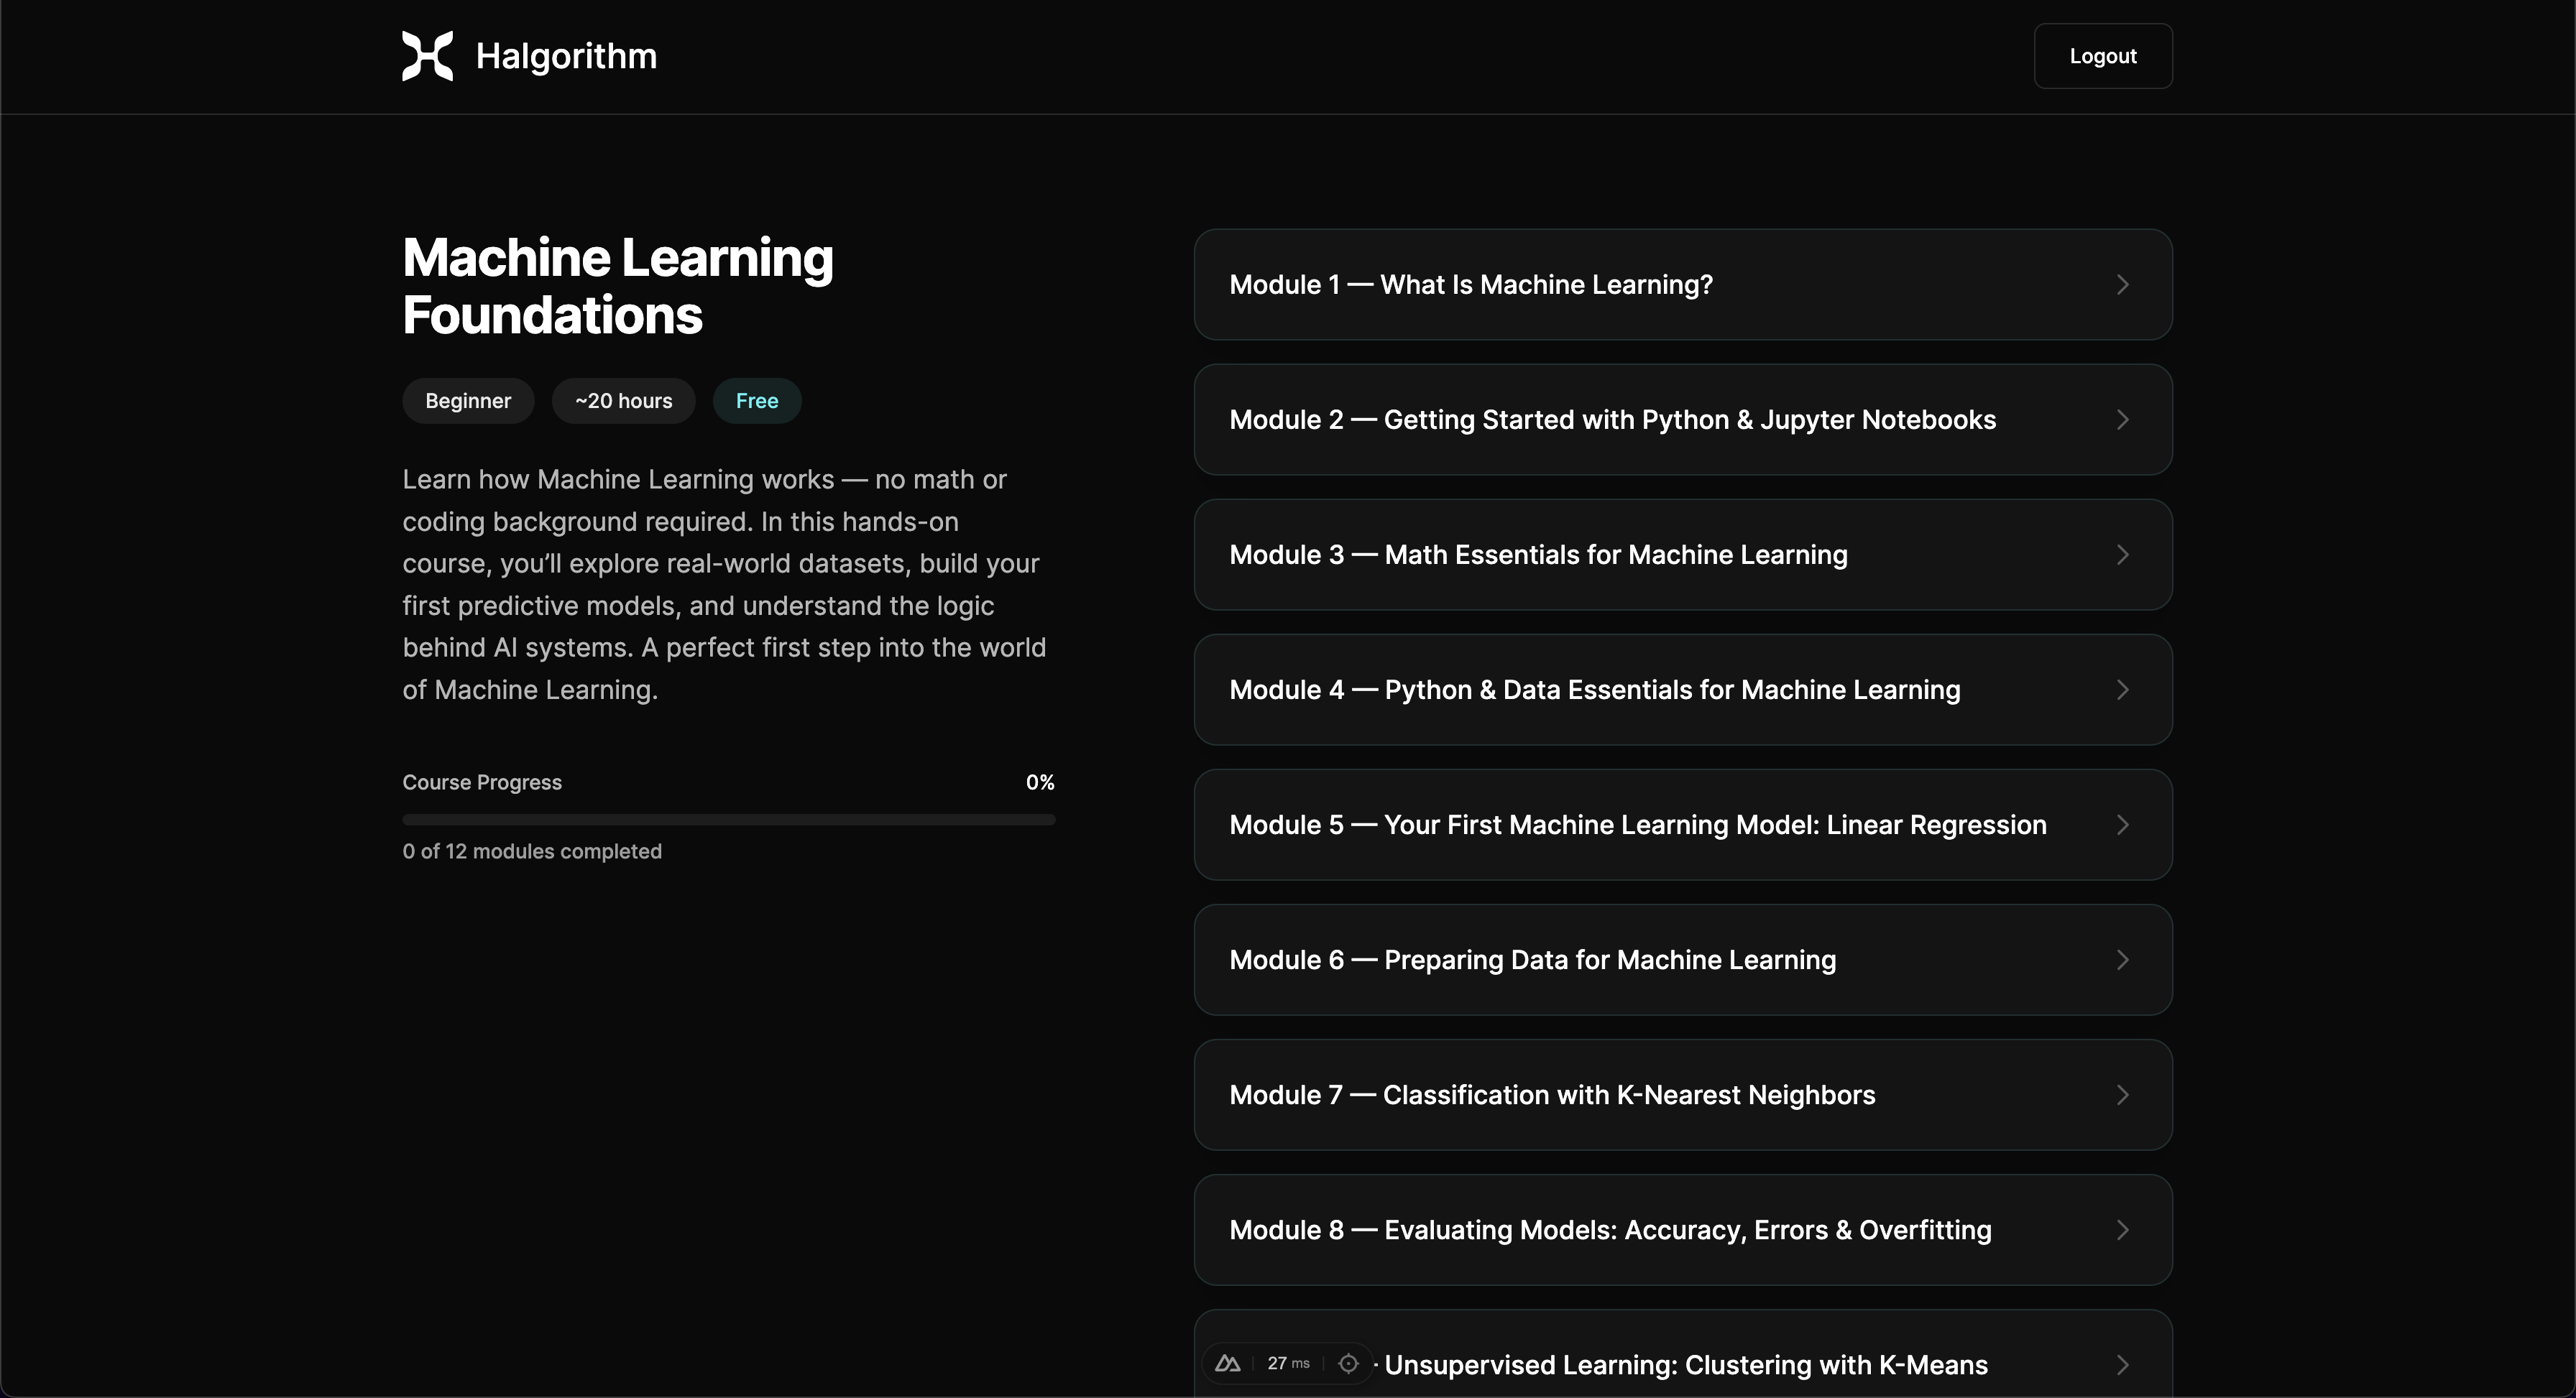Click chevron on K-Means Clustering module
This screenshot has width=2576, height=1398.
(x=2122, y=1364)
